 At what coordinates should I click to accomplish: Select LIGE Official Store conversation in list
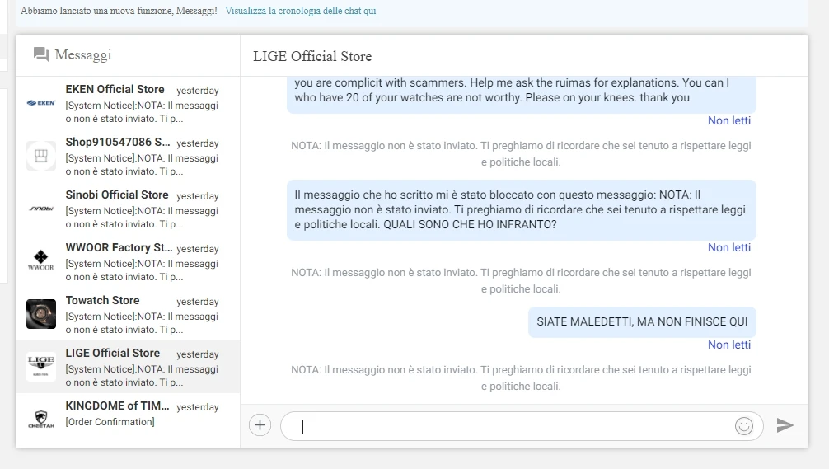click(x=128, y=367)
